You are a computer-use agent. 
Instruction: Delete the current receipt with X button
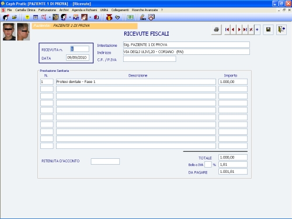pyautogui.click(x=251, y=30)
